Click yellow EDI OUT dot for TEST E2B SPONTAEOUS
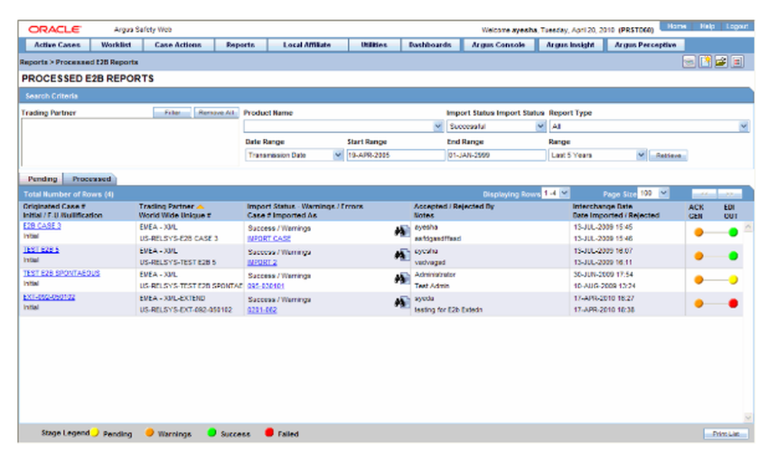Image resolution: width=768 pixels, height=451 pixels. (x=733, y=280)
